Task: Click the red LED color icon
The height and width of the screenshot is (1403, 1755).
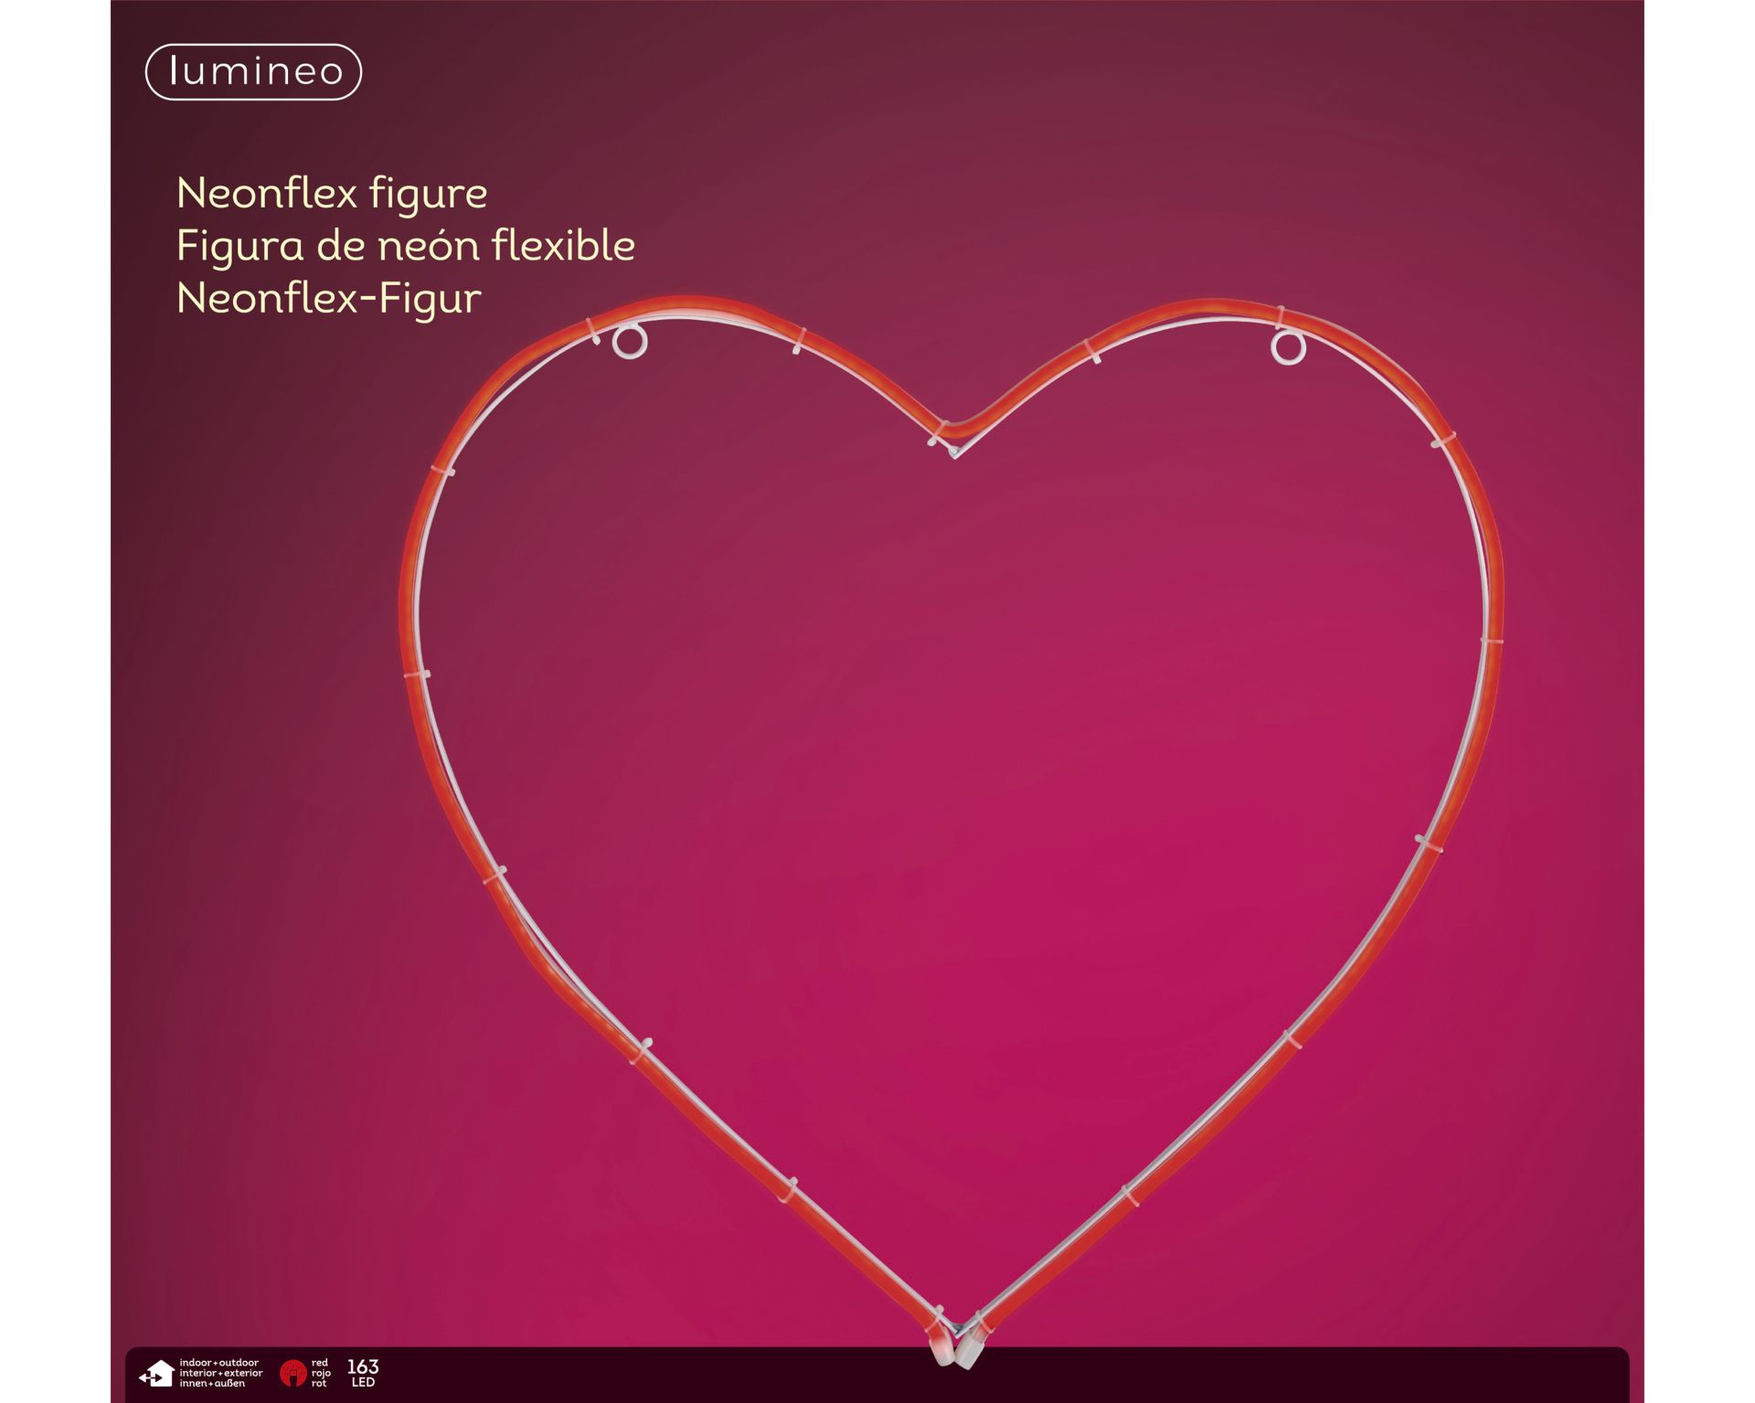Action: click(x=292, y=1373)
